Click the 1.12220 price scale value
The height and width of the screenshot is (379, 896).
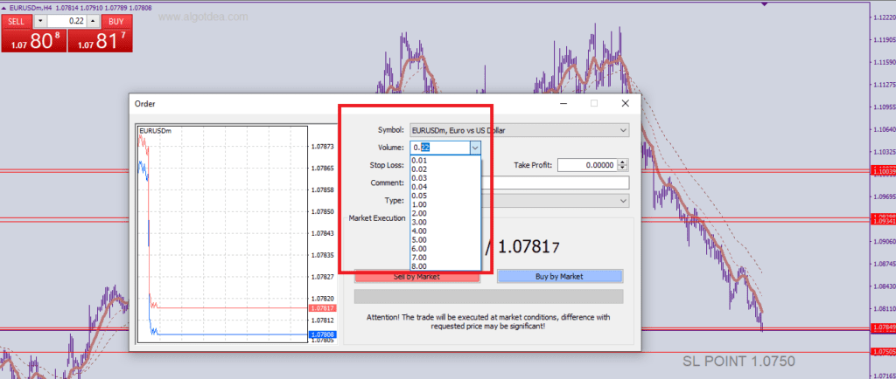pos(884,18)
